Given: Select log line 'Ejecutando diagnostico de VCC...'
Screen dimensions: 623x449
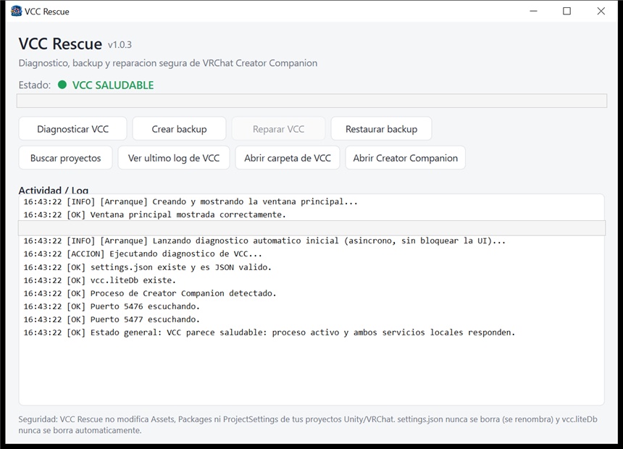Looking at the screenshot, I should tap(143, 254).
